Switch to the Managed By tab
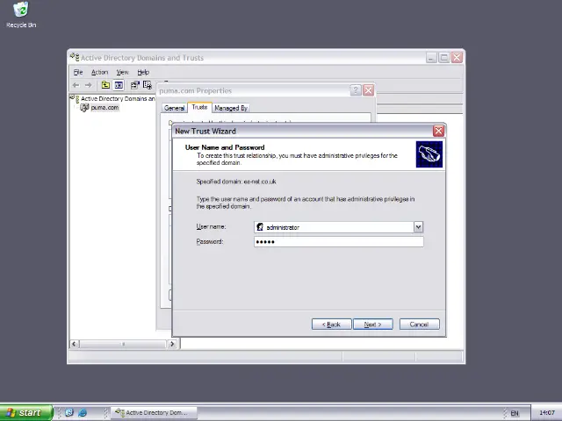562x421 pixels. coord(231,108)
